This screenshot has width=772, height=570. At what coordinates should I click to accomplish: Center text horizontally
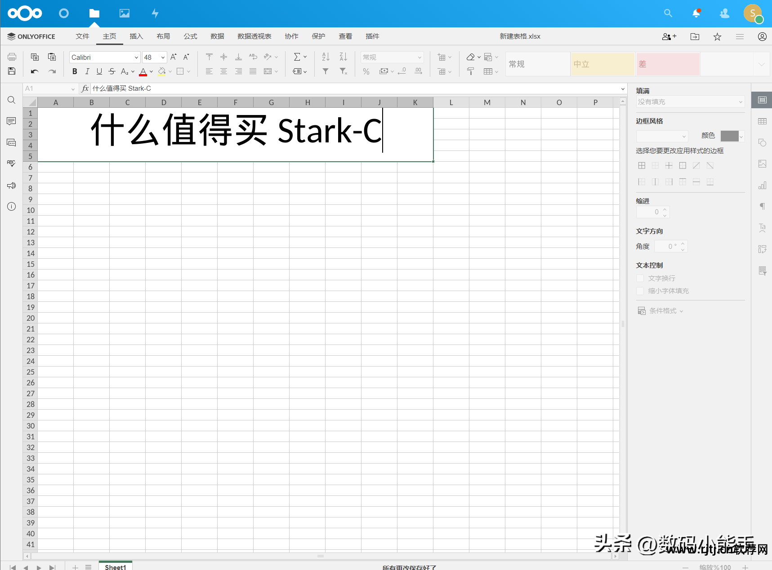[x=224, y=71]
